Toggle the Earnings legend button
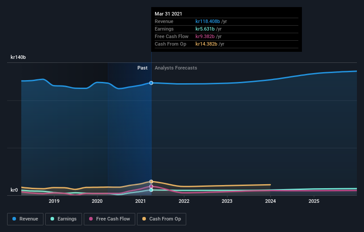The width and height of the screenshot is (364, 232). 63,219
